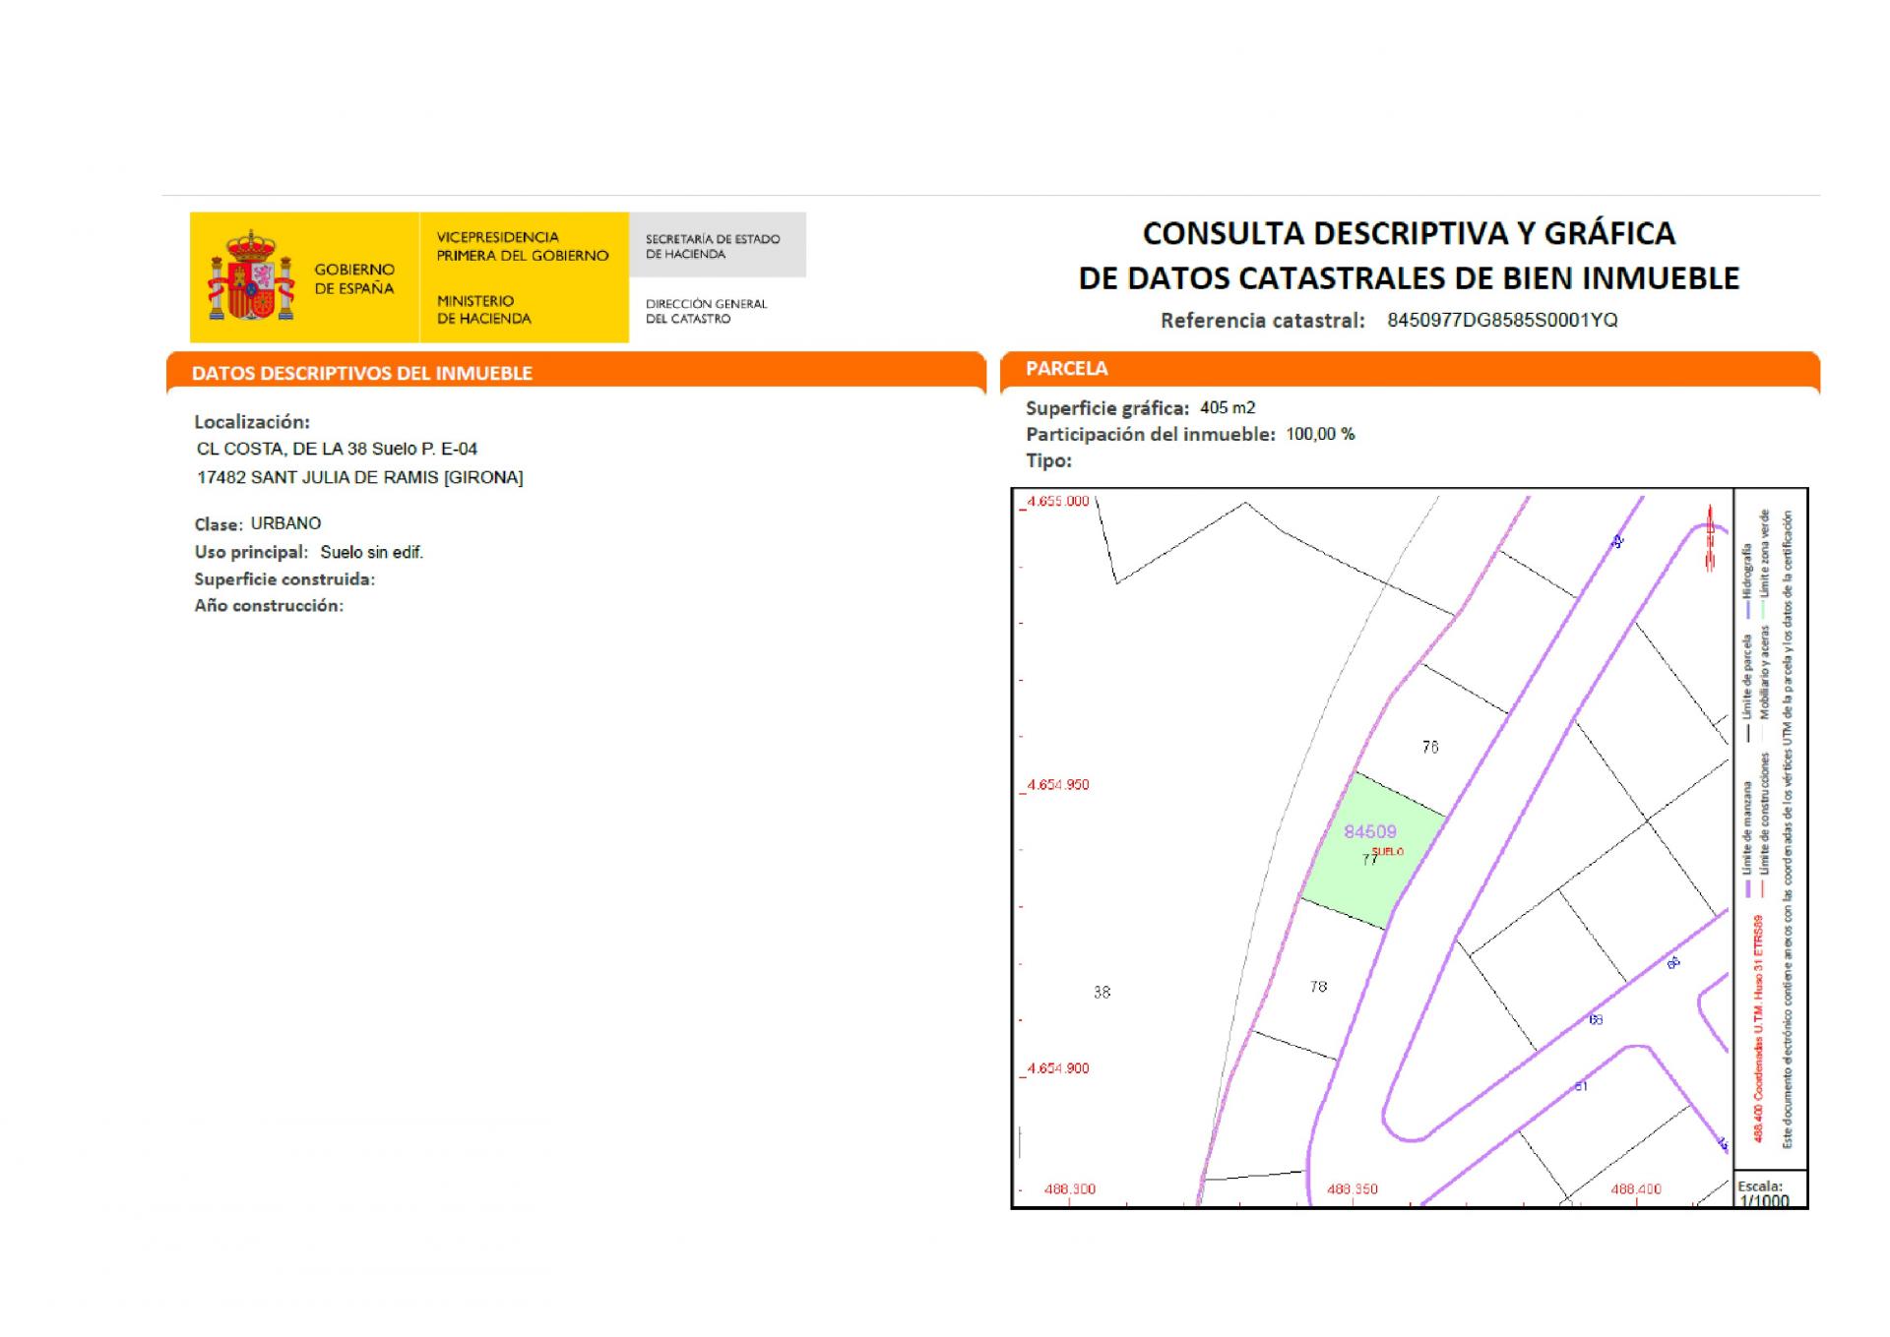The image size is (1890, 1337).
Task: Click the red SUELO label in the parcel
Action: pyautogui.click(x=1387, y=851)
